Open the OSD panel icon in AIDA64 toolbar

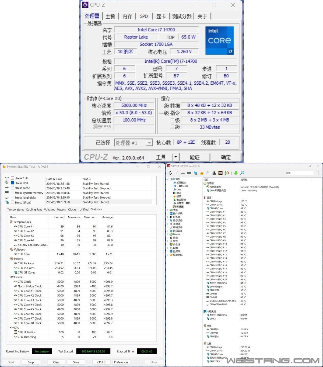click(220, 173)
